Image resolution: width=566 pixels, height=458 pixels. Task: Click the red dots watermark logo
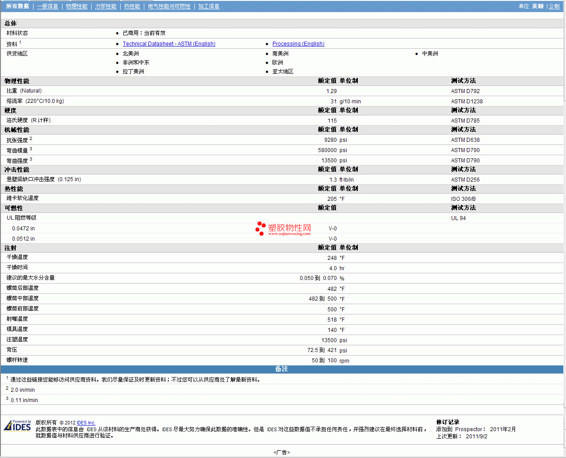click(x=260, y=229)
